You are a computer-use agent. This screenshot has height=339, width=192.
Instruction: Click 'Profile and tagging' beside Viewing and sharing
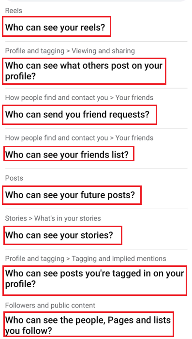point(34,51)
